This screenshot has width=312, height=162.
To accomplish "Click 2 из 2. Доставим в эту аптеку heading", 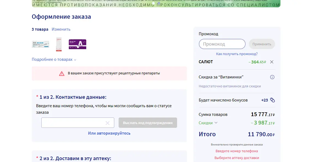I will pos(75,158).
